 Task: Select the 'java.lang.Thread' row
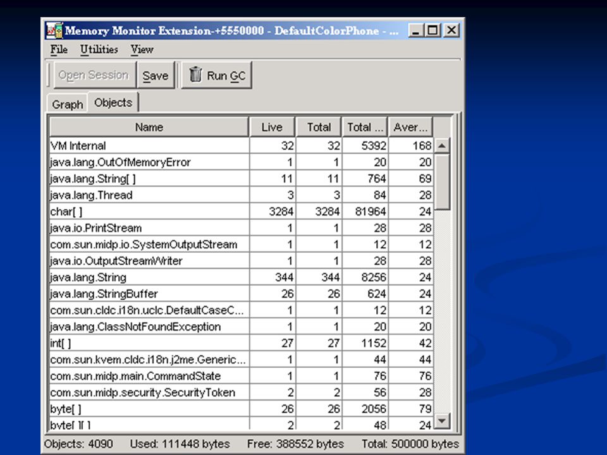tap(241, 195)
